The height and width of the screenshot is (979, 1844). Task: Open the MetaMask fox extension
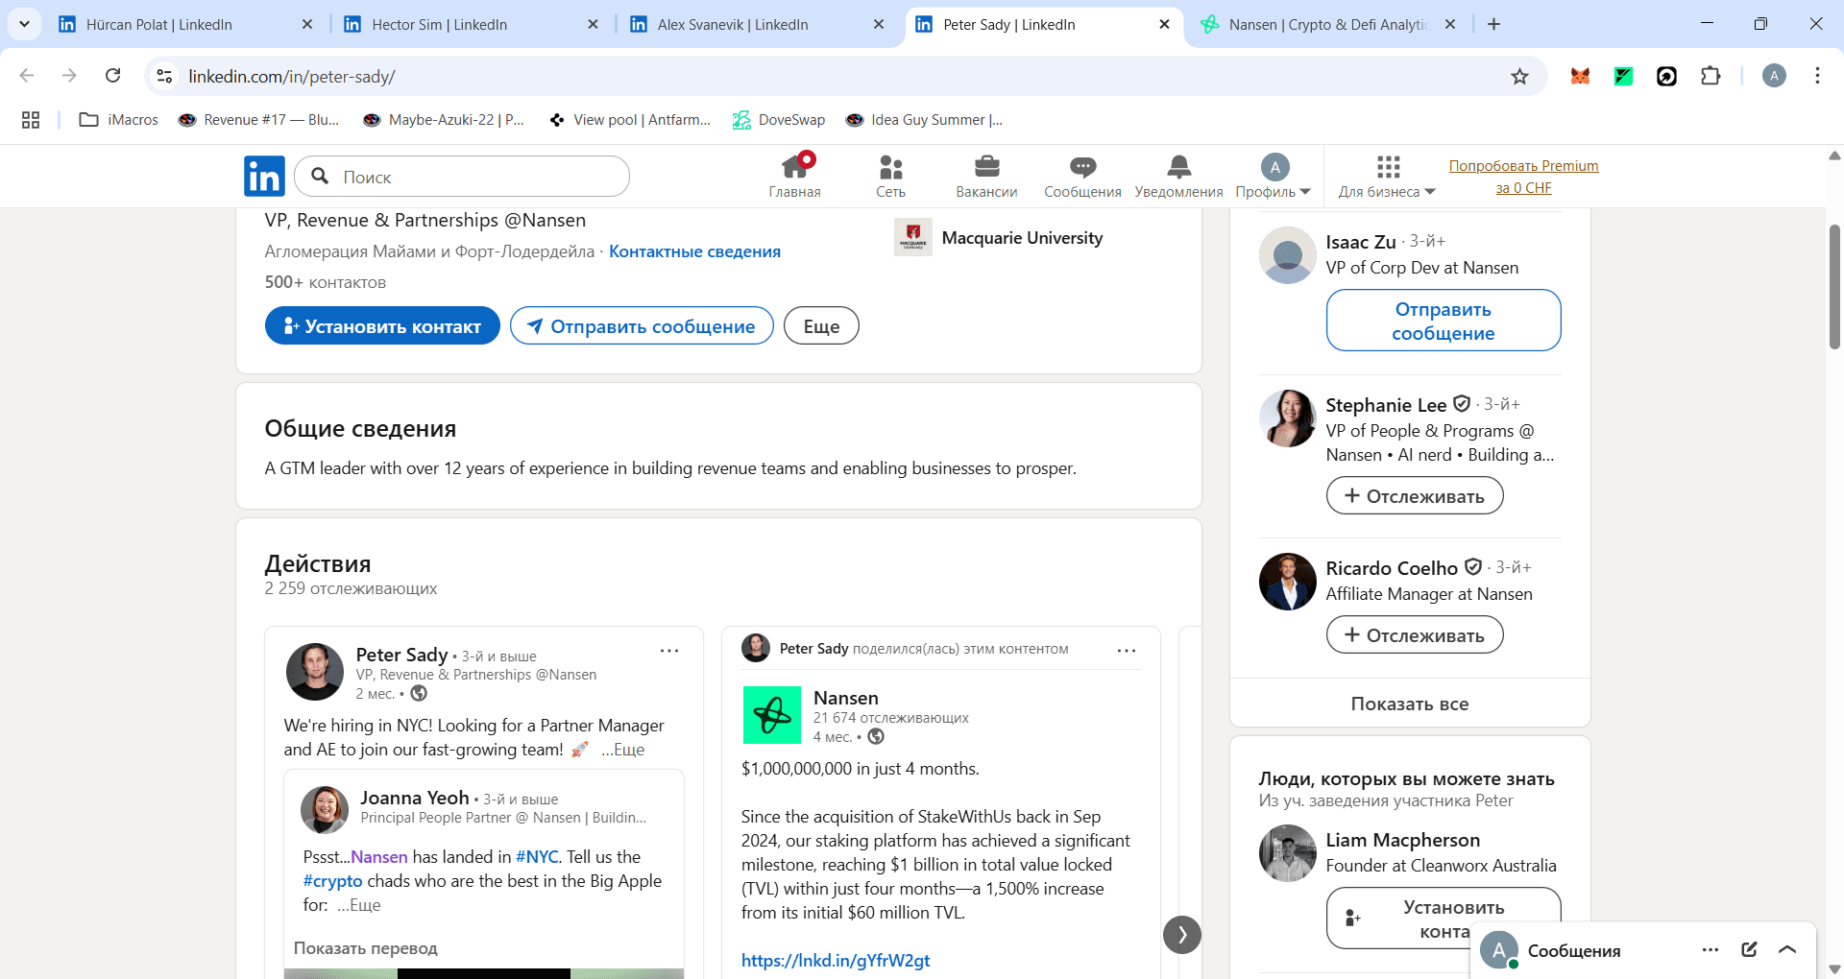(1580, 76)
